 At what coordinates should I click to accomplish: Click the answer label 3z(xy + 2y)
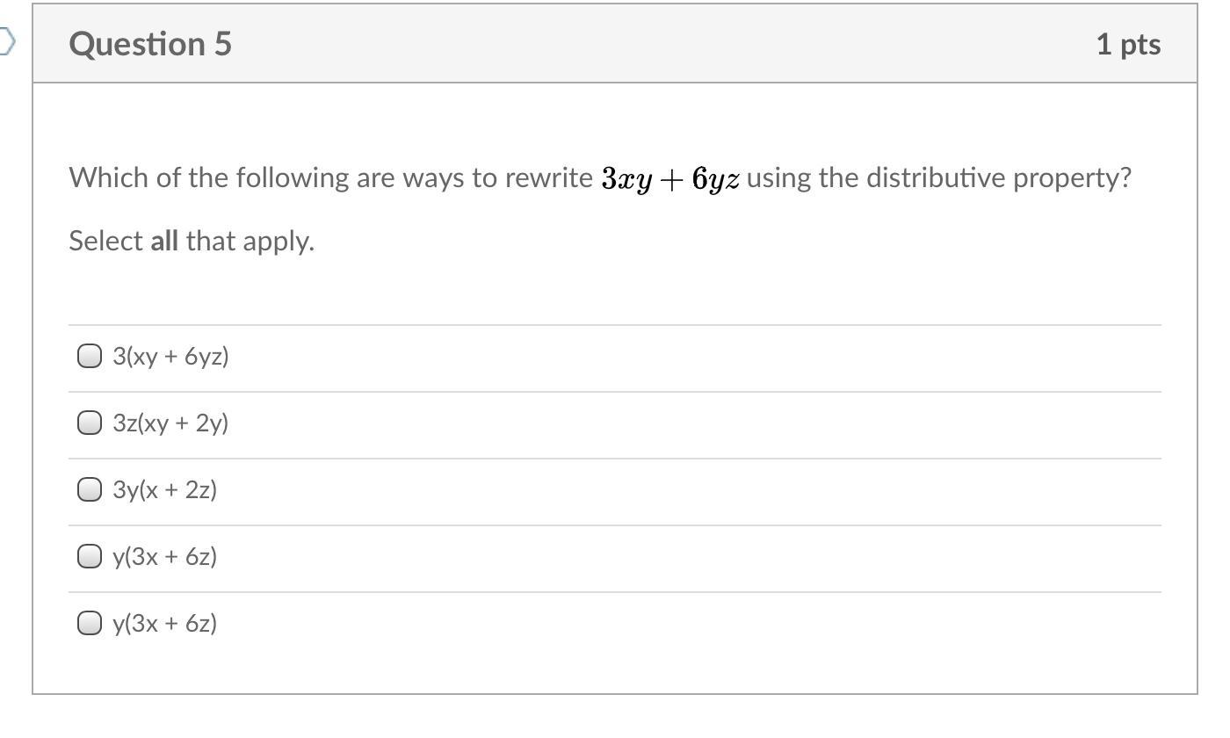pyautogui.click(x=170, y=423)
